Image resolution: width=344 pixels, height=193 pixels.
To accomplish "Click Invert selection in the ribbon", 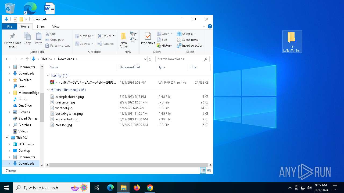I will (190, 46).
